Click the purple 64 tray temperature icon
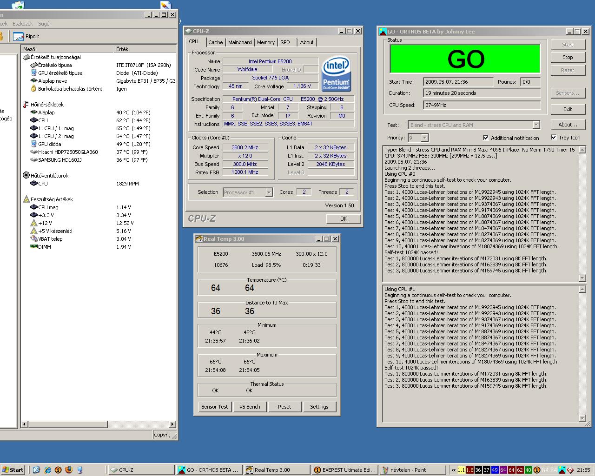 (x=503, y=470)
